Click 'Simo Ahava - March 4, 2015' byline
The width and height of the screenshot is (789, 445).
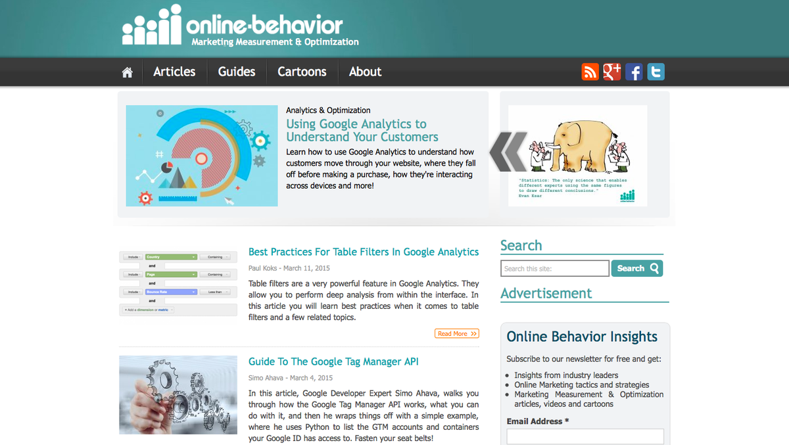291,378
